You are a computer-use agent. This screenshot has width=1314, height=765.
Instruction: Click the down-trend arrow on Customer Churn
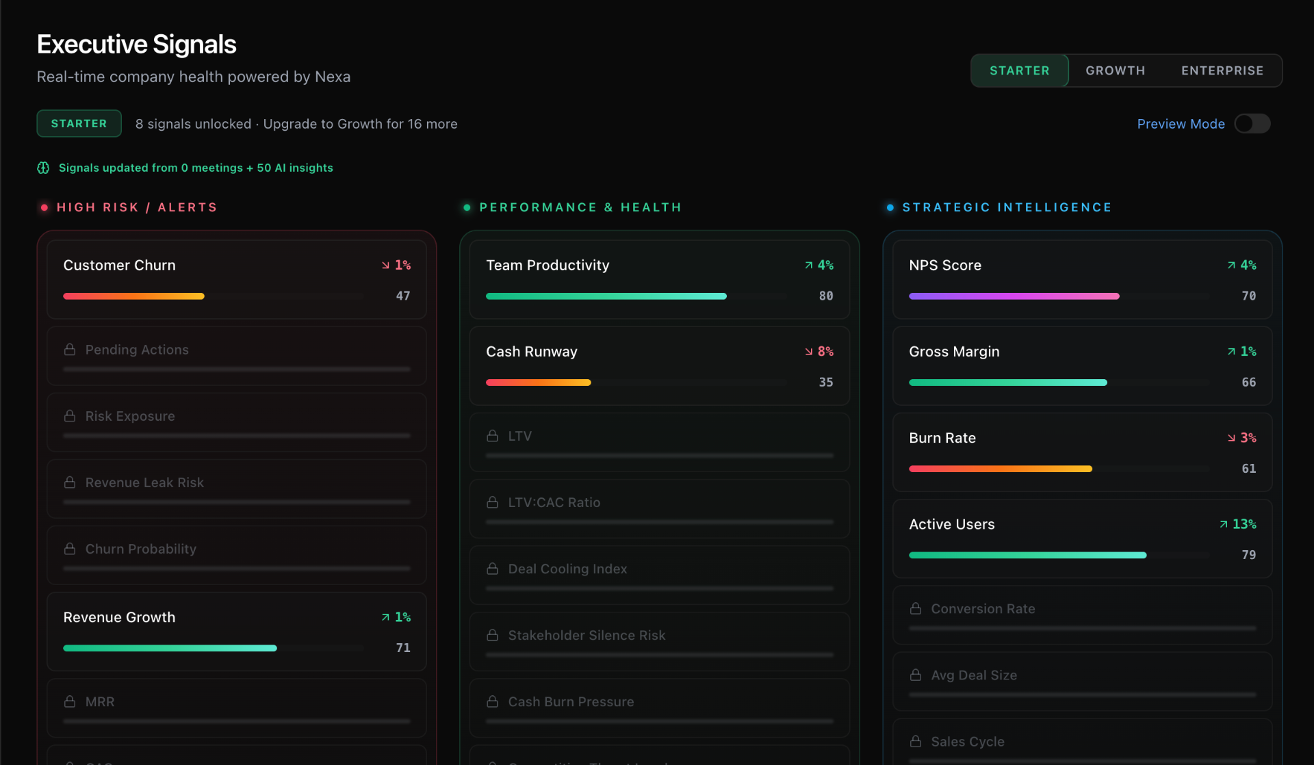click(385, 265)
